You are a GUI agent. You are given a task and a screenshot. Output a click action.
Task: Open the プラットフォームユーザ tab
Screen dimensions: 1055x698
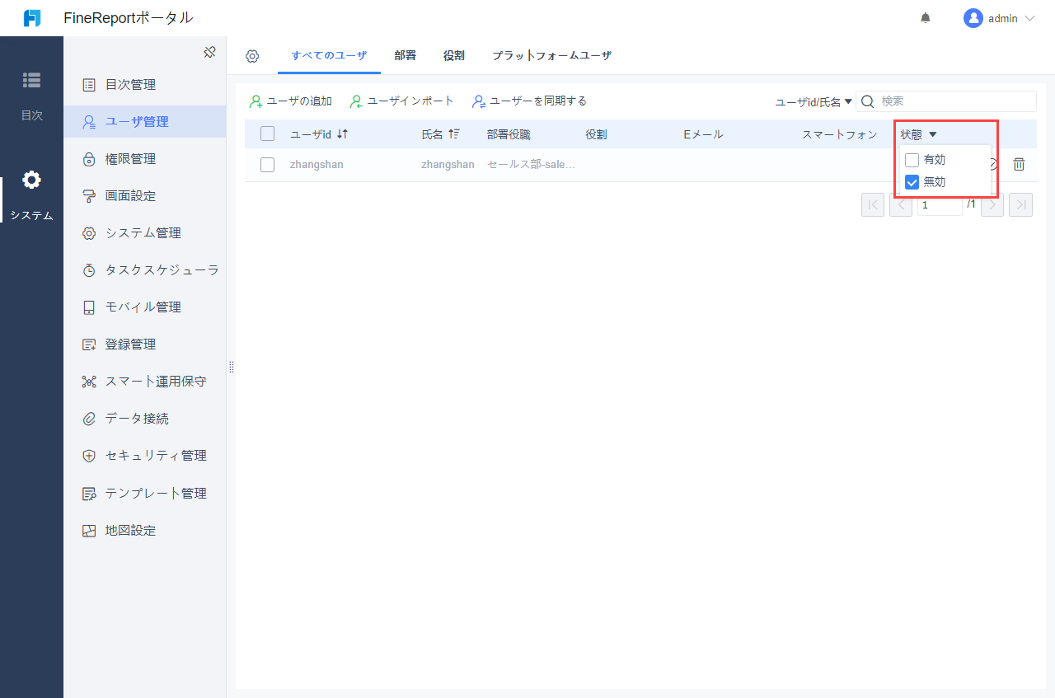[552, 55]
